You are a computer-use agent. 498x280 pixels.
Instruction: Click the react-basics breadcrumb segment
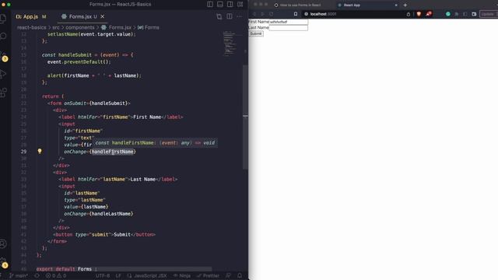point(31,28)
